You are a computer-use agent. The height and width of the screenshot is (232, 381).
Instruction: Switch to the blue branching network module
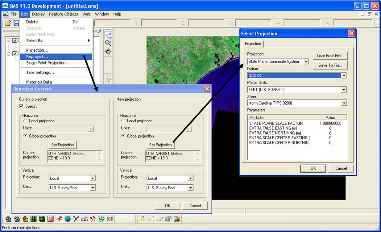click(76, 219)
